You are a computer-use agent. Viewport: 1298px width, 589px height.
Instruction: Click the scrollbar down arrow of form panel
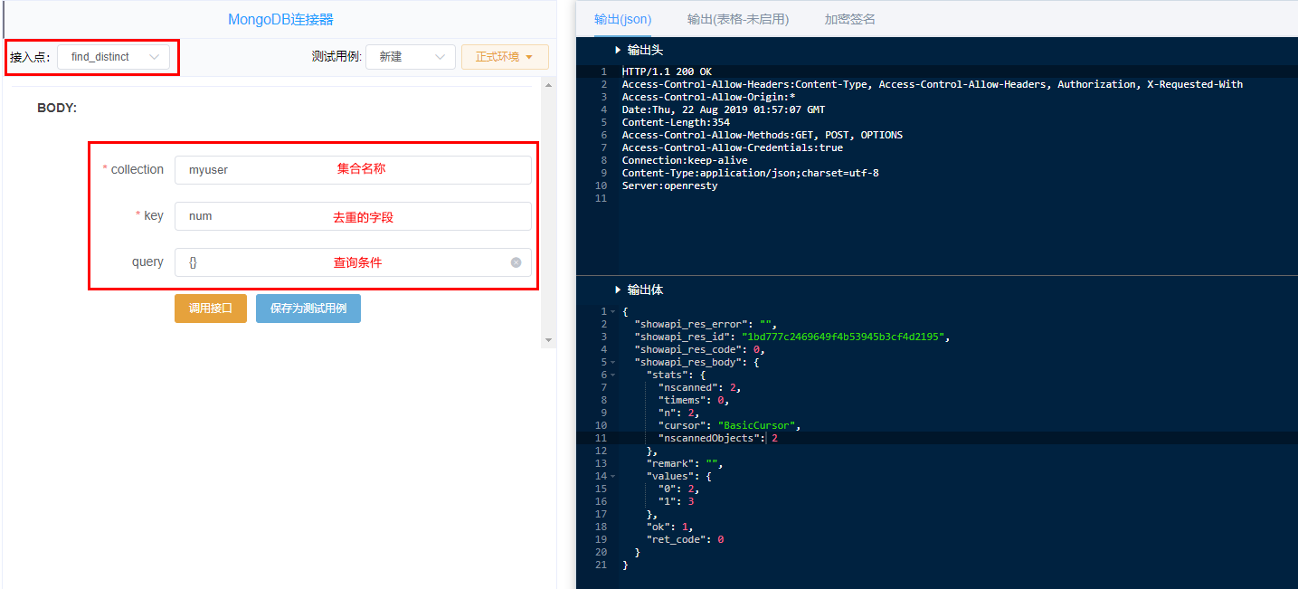coord(548,340)
